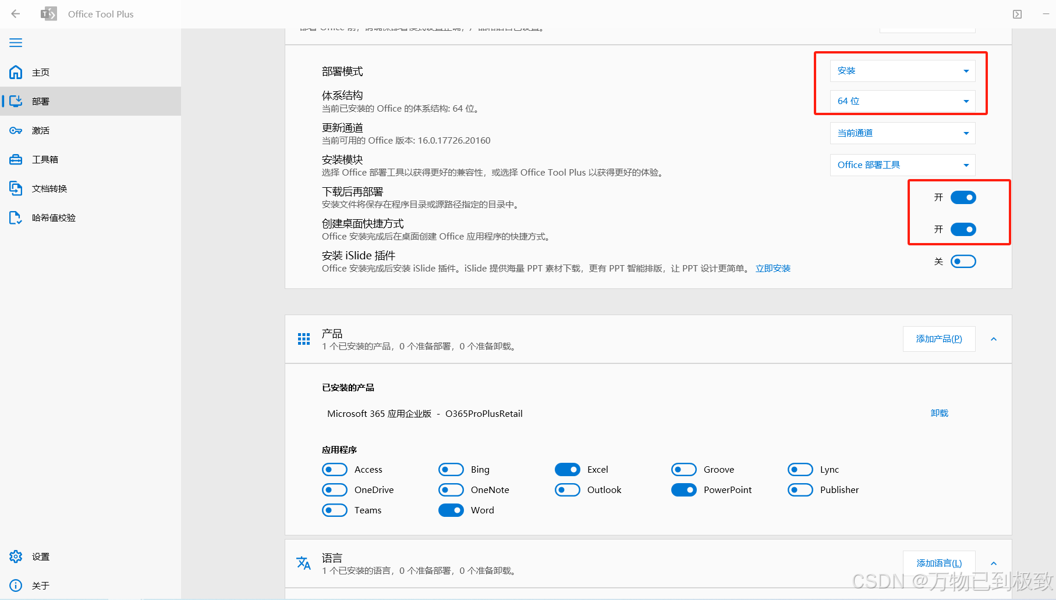Click the settings gear icon
This screenshot has height=600, width=1056.
pyautogui.click(x=16, y=556)
